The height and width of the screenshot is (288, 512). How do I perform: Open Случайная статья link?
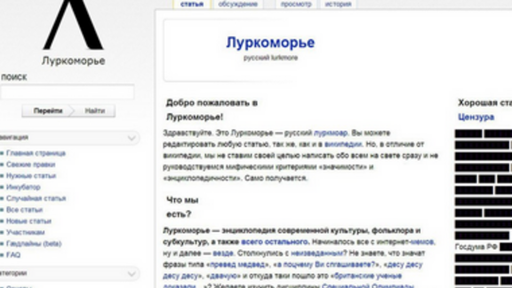[x=36, y=198]
